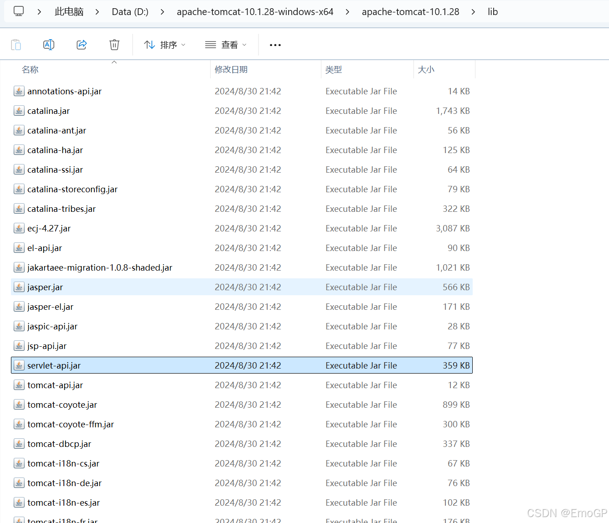The image size is (609, 523).
Task: Click the jar icon of tomcat-coyote-ffm.jar
Action: point(19,424)
